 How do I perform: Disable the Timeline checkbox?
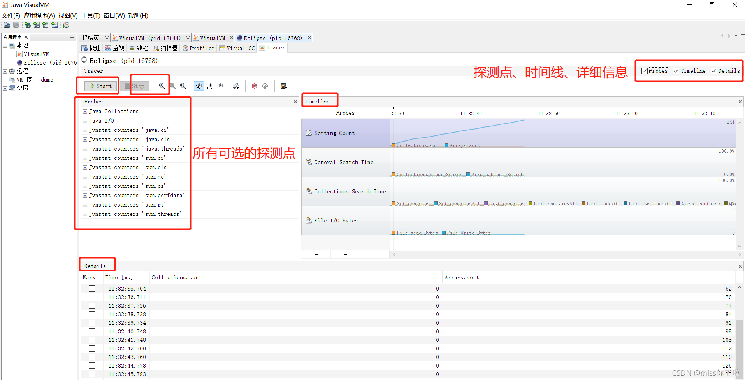(x=676, y=71)
